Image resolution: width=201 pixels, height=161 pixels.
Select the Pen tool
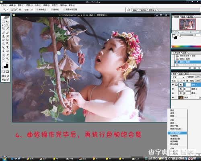click(4, 51)
